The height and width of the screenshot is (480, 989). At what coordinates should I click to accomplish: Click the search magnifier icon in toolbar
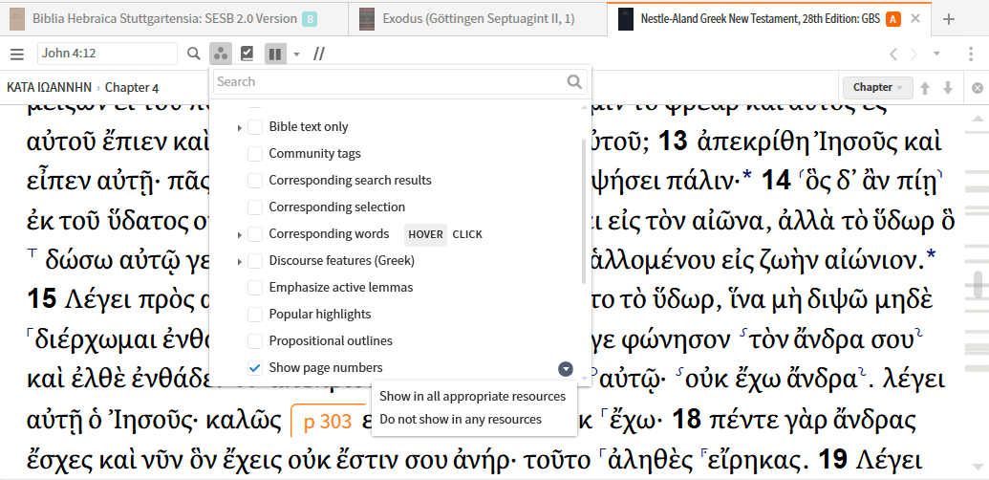[194, 55]
